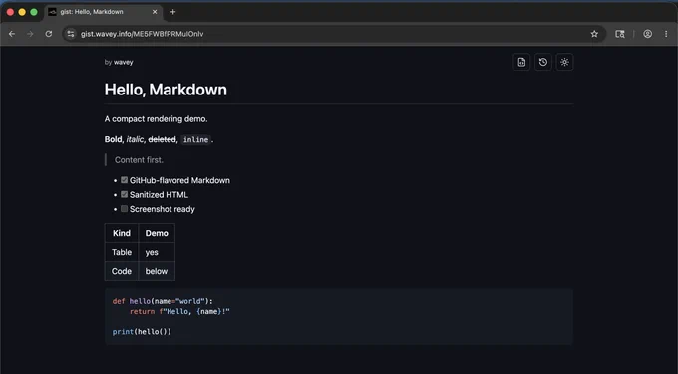Open the author link 'wavey'
The width and height of the screenshot is (678, 374).
124,62
